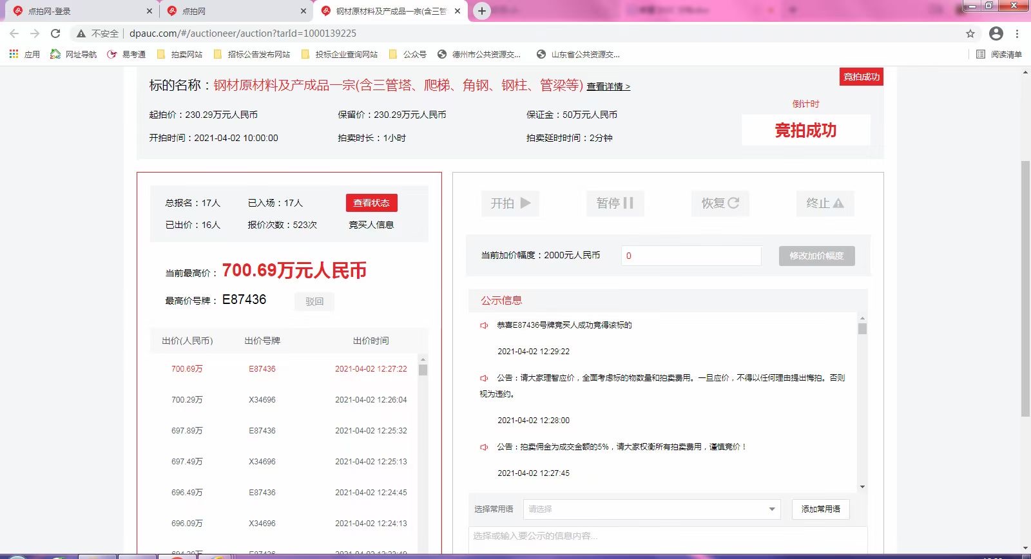
Task: Click speaker icon beside first announcement
Action: [x=484, y=325]
